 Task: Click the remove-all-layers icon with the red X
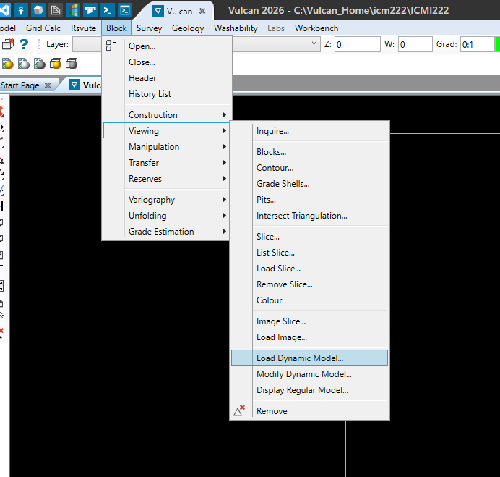click(8, 44)
